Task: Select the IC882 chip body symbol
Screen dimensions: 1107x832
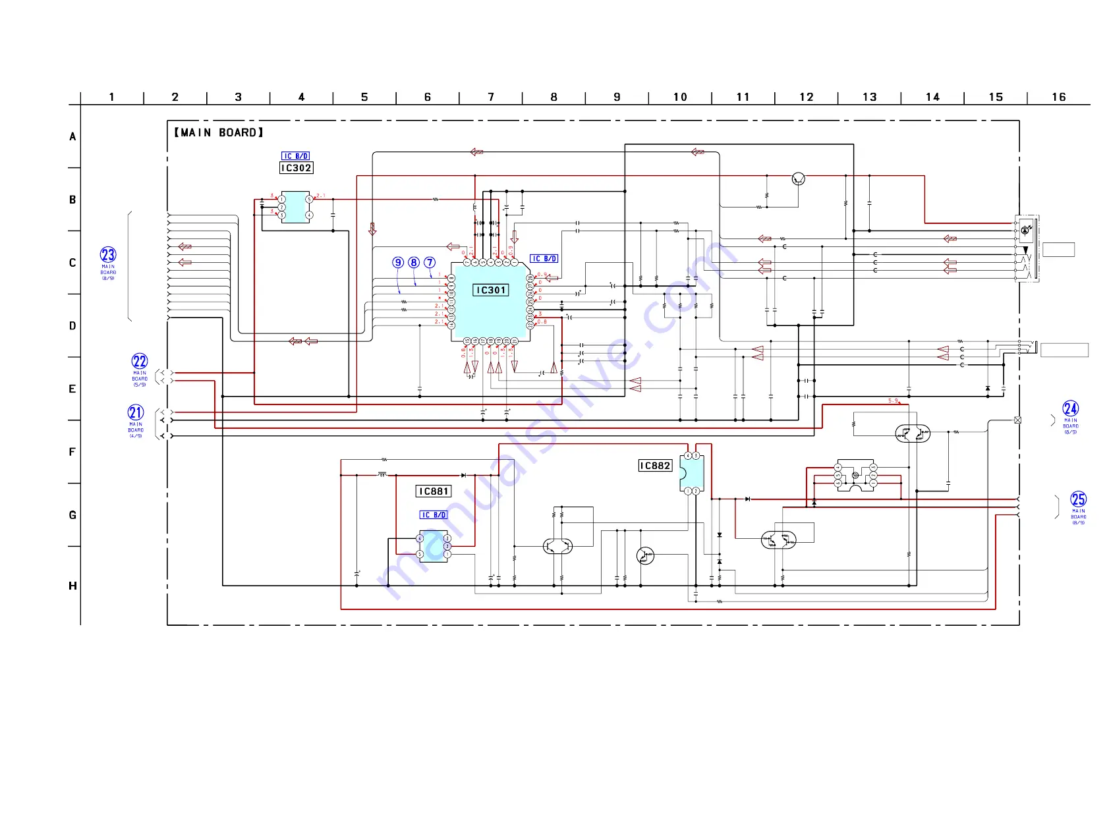Action: [692, 474]
